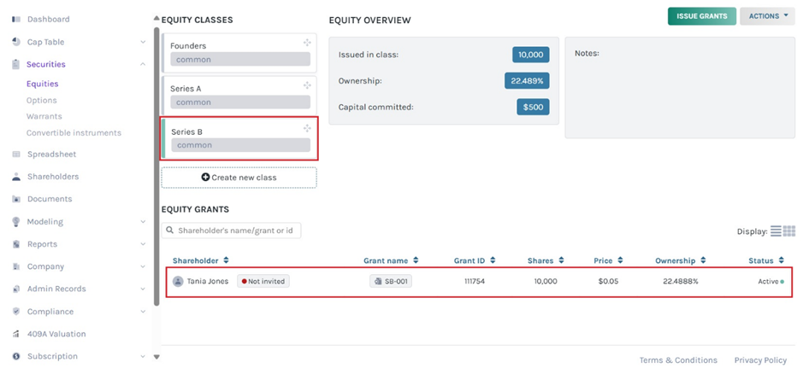Click the move handle on Founders class
803x374 pixels.
[x=307, y=43]
